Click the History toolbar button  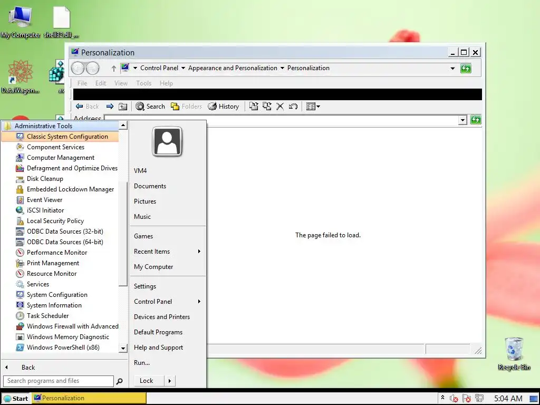[224, 107]
